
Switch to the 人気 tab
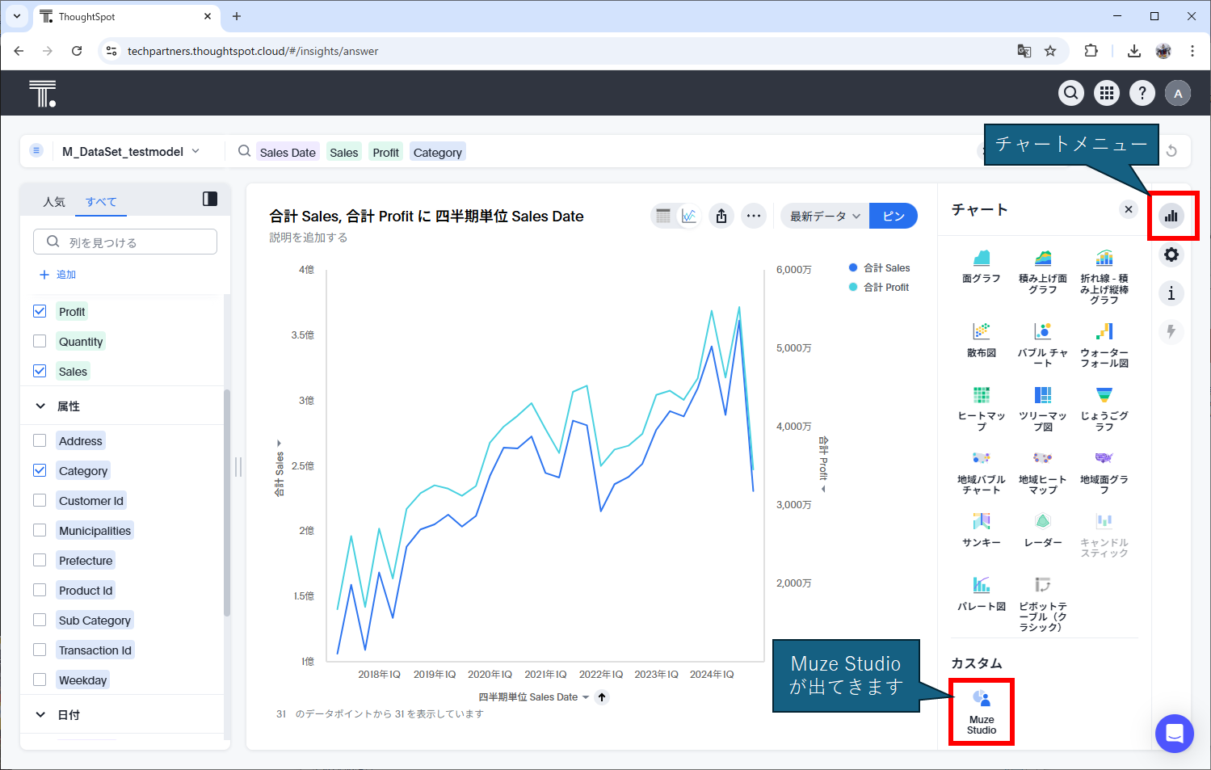[x=54, y=202]
